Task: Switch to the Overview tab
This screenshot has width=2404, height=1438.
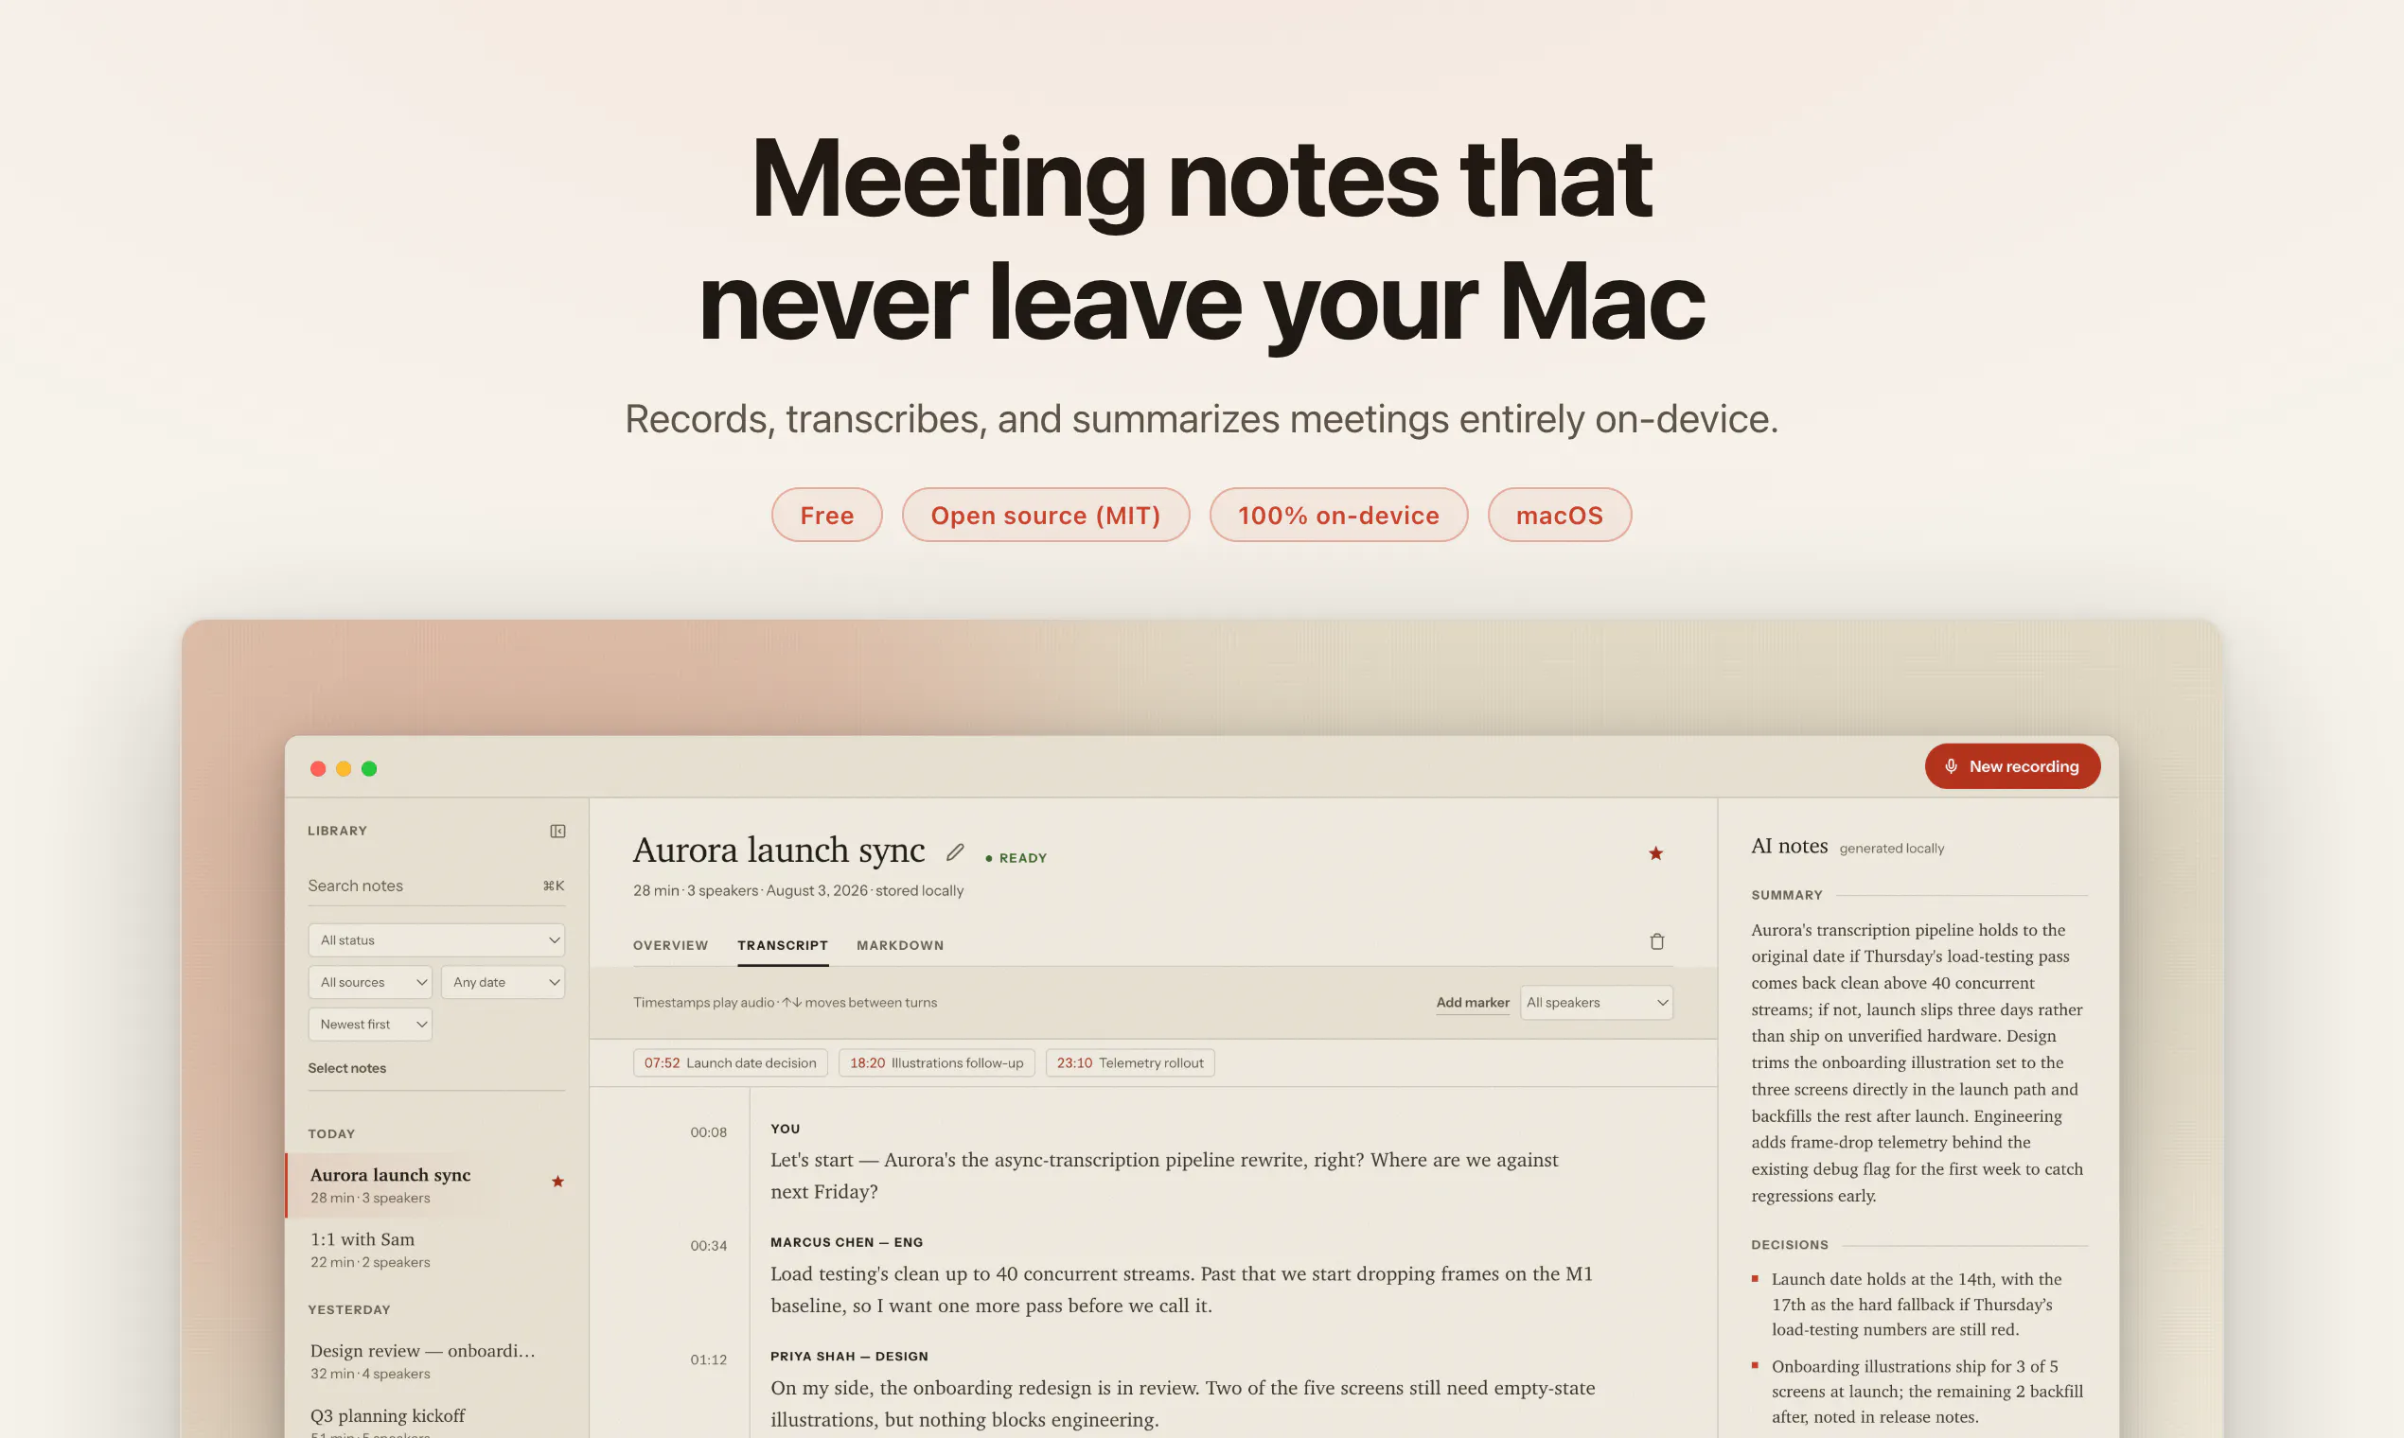Action: pos(671,945)
